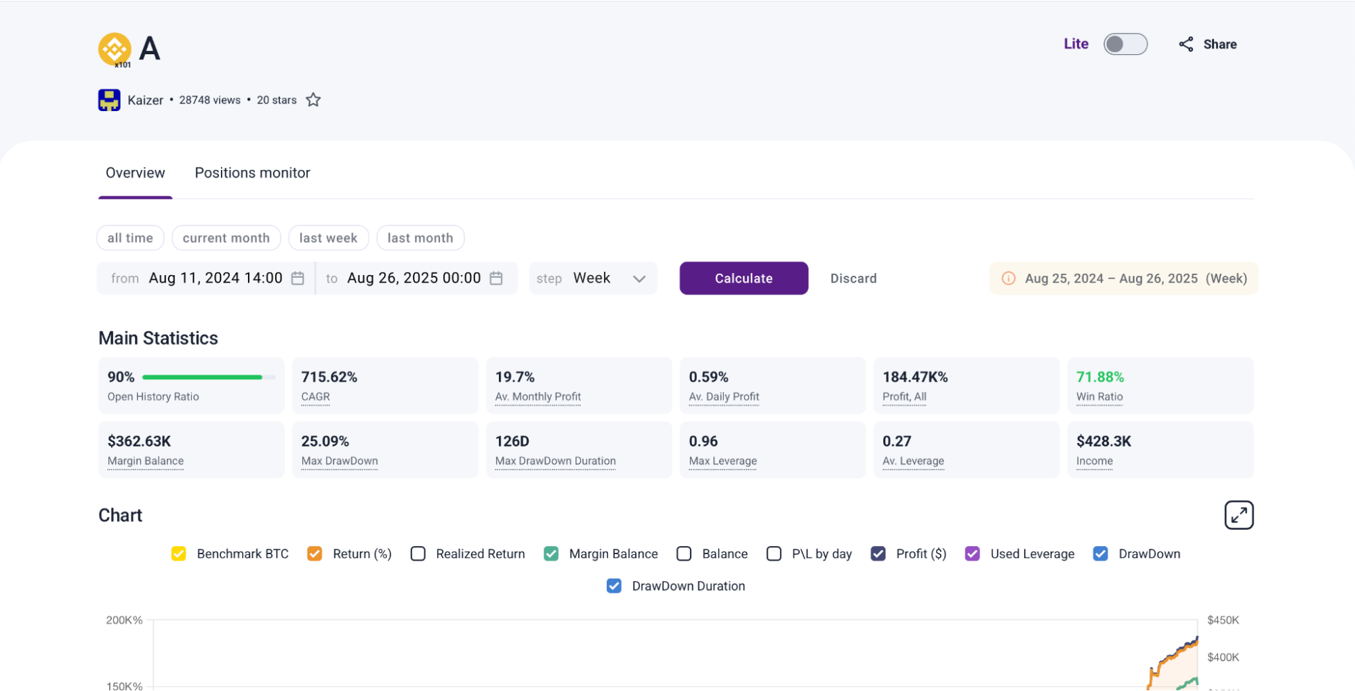Viewport: 1355px width, 691px height.
Task: Click the Calculate button
Action: [x=744, y=278]
